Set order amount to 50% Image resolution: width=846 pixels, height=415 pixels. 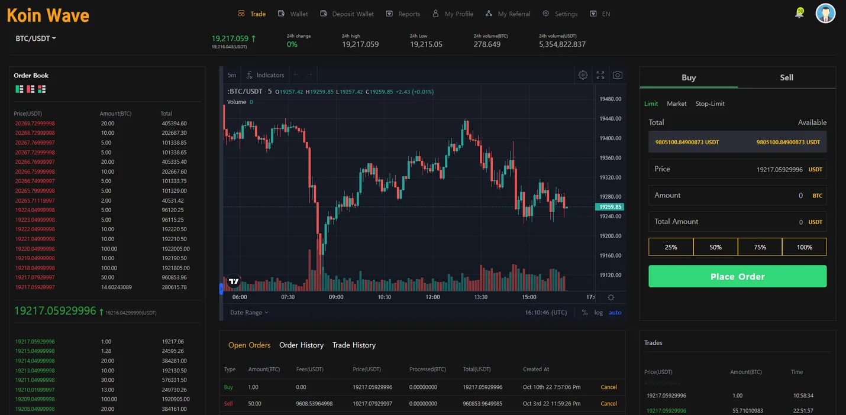click(x=715, y=247)
